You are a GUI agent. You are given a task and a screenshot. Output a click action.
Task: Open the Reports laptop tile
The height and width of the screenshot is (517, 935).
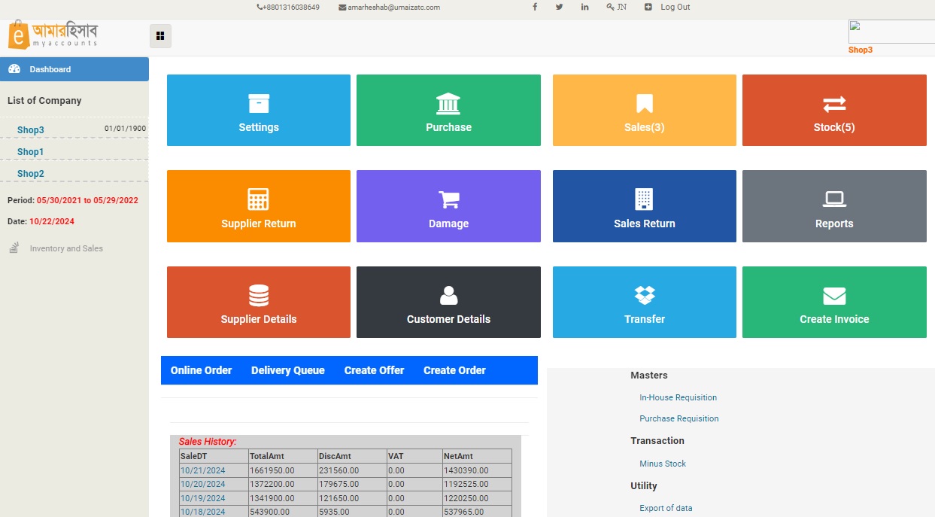tap(834, 206)
